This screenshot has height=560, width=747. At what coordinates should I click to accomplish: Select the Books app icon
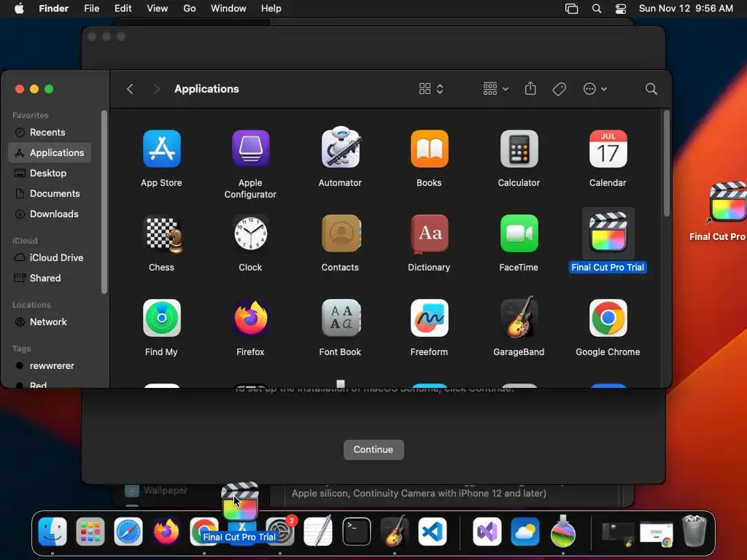click(x=429, y=149)
